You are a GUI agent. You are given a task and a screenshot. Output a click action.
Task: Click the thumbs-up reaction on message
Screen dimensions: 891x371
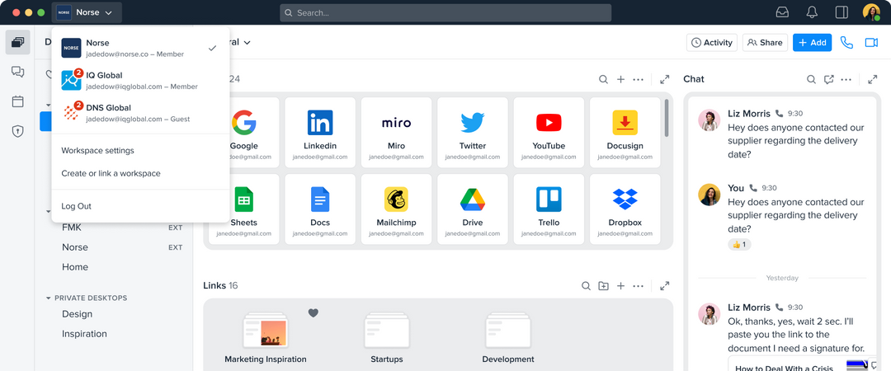(x=739, y=245)
